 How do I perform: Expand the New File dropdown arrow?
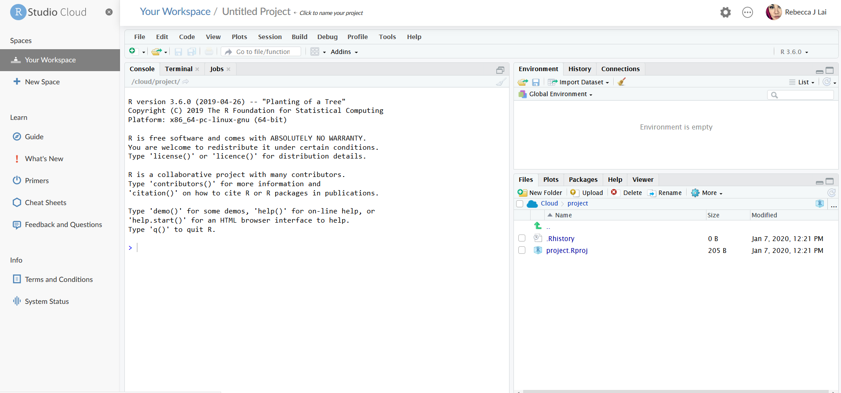pos(144,52)
